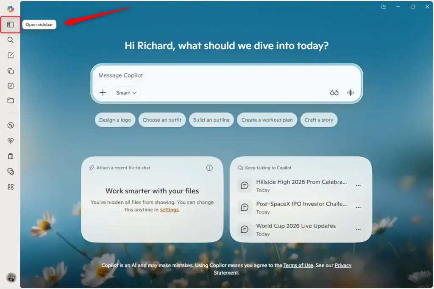This screenshot has height=289, width=434.
Task: Select the Build an outline suggestion
Action: click(211, 120)
